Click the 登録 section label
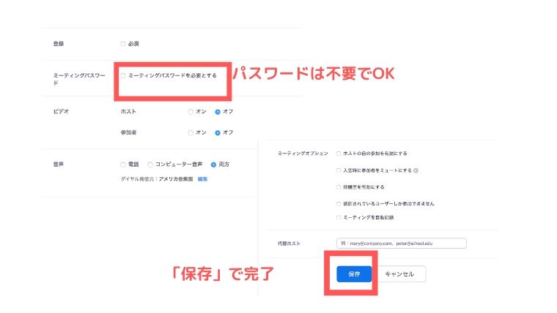The image size is (557, 313). (x=58, y=44)
